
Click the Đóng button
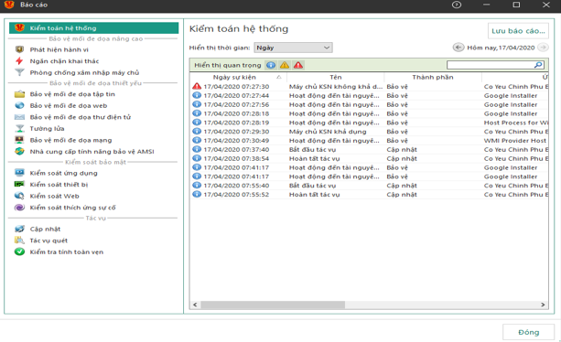pos(529,332)
